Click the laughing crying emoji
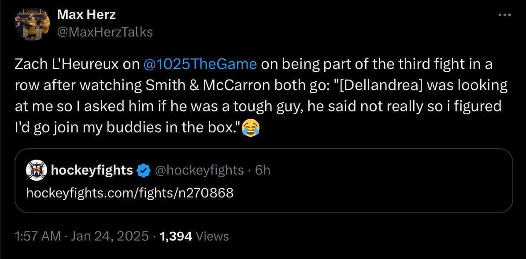 tap(251, 128)
